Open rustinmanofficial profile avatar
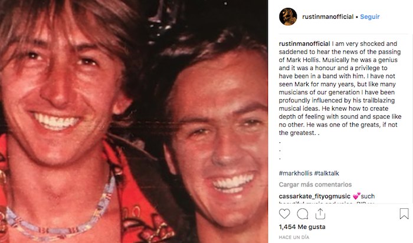Viewport: 413px width, 243px height. tap(288, 16)
